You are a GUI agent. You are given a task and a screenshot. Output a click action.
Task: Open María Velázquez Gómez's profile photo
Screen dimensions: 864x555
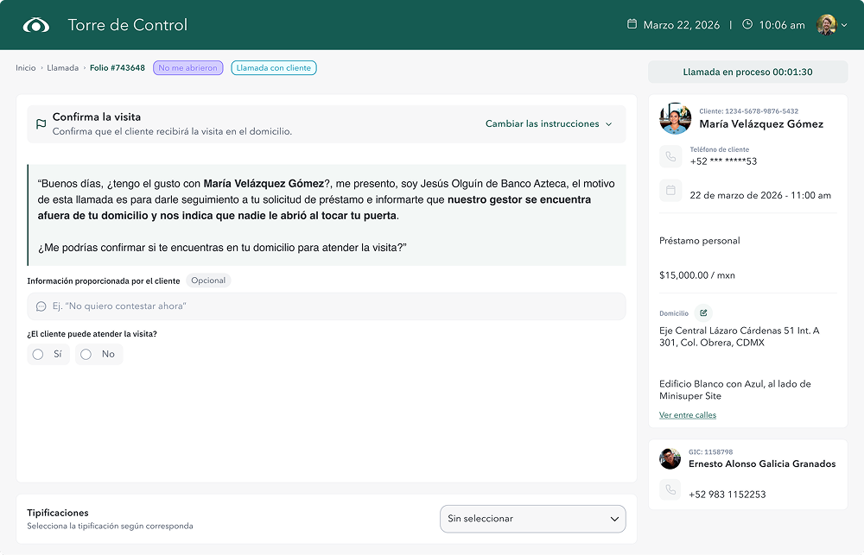675,118
